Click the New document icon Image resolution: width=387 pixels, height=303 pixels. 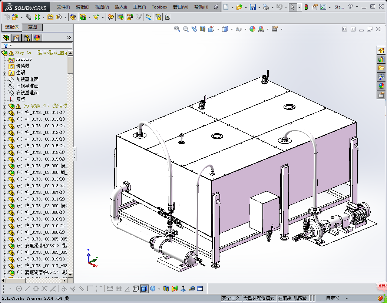(226, 7)
